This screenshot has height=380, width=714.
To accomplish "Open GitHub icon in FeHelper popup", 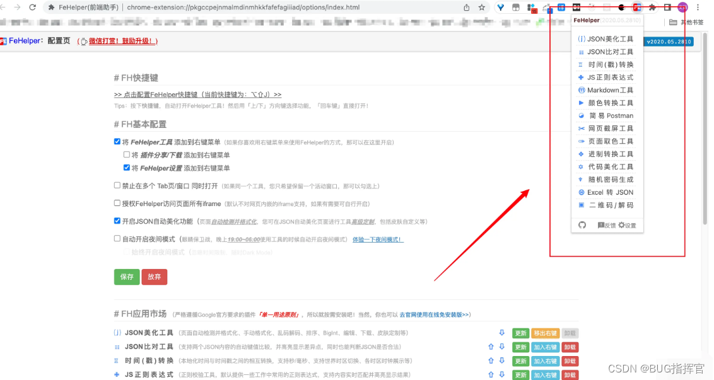I will (x=582, y=225).
